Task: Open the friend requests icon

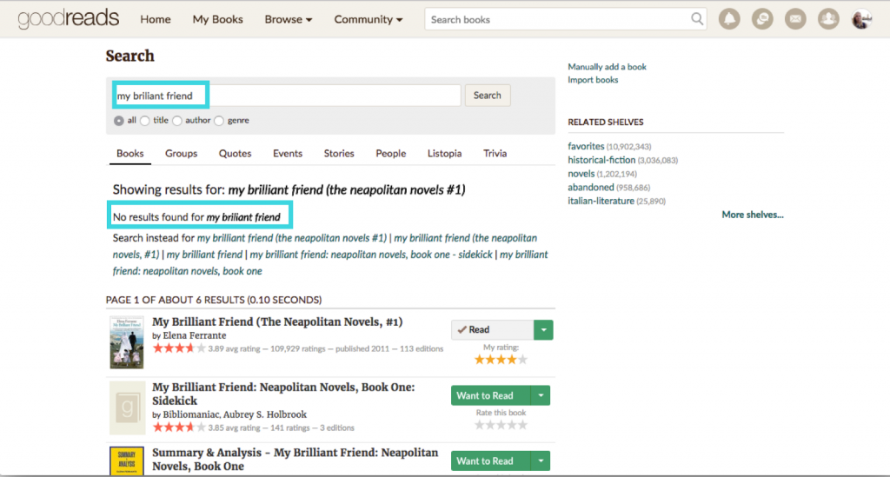Action: pyautogui.click(x=828, y=19)
